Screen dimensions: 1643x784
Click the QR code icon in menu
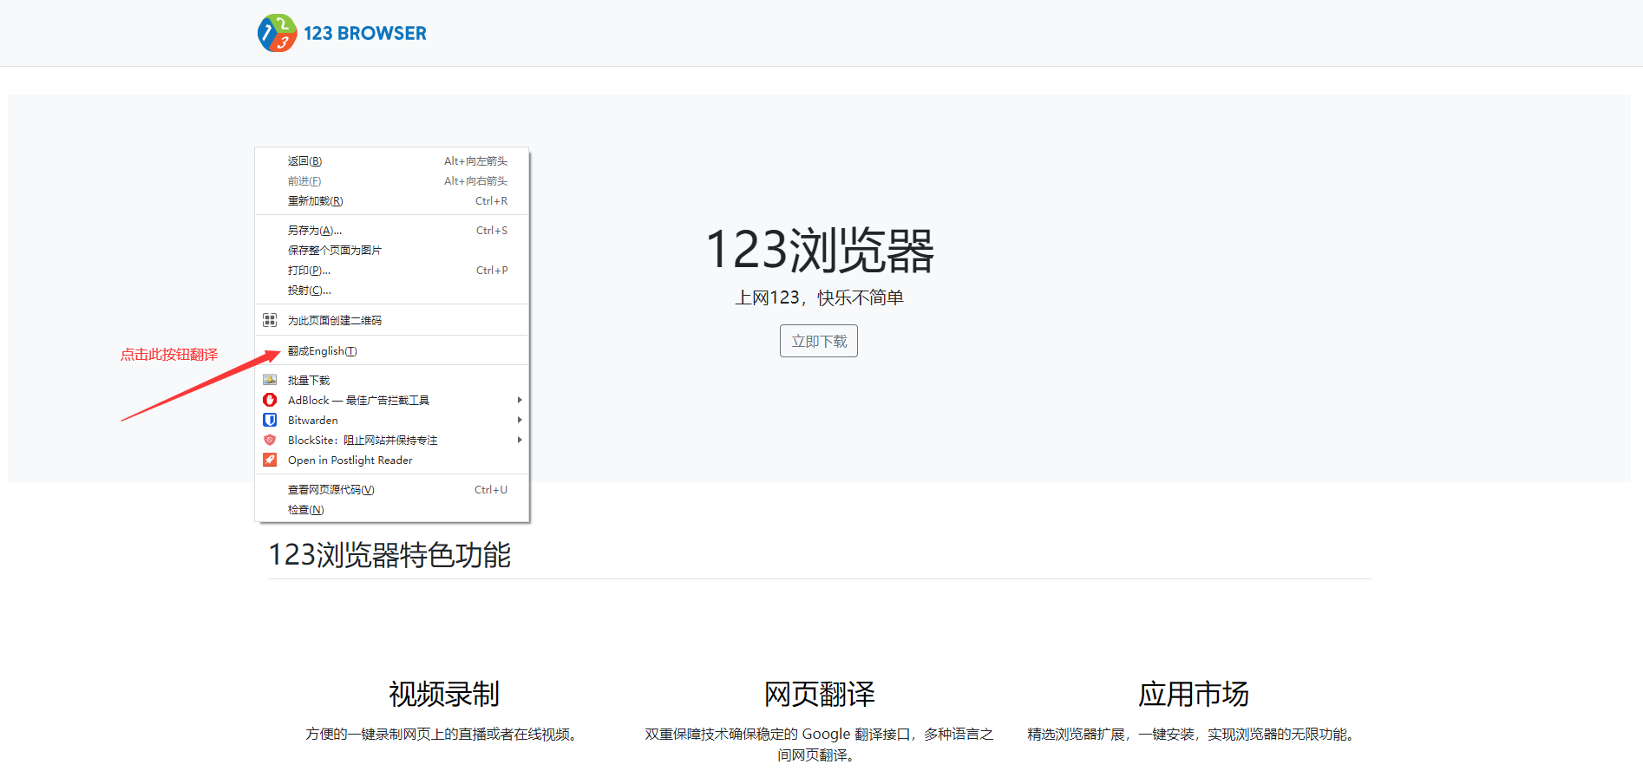(270, 320)
